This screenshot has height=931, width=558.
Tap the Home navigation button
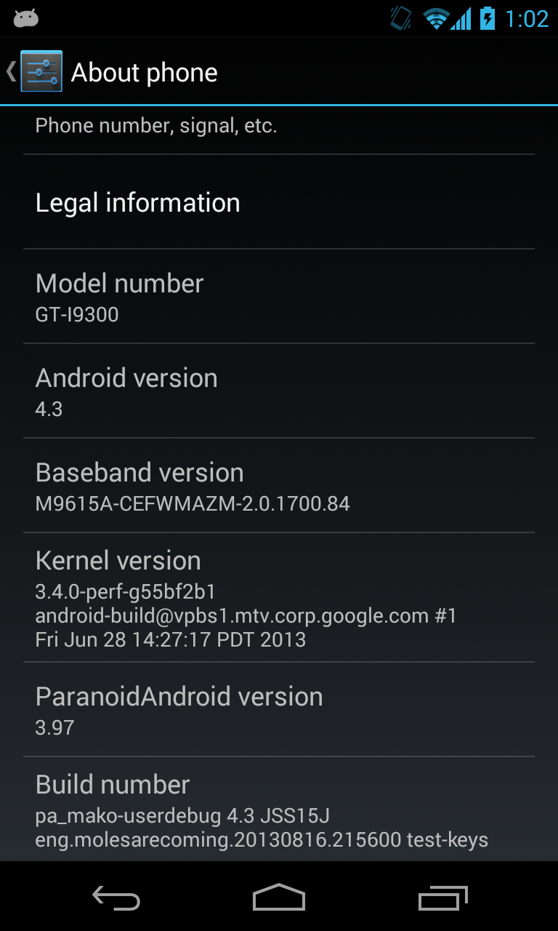coord(279,897)
